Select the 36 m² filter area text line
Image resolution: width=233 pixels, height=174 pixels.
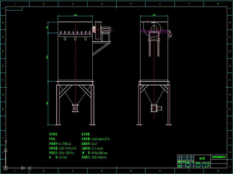click(x=89, y=144)
